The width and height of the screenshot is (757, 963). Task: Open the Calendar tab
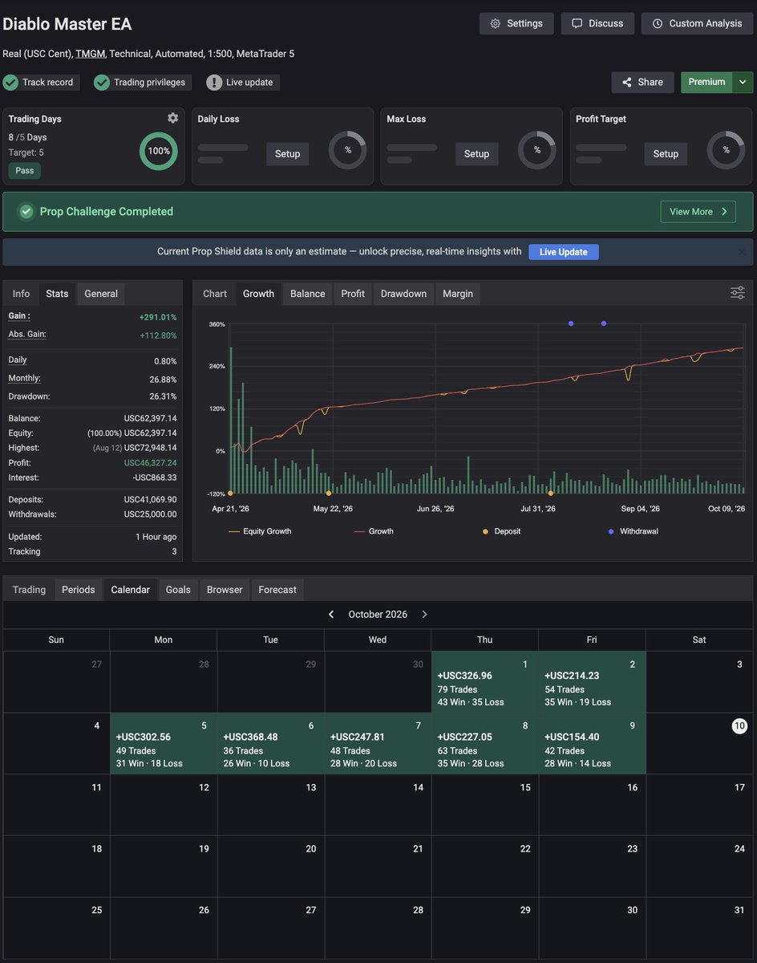130,590
